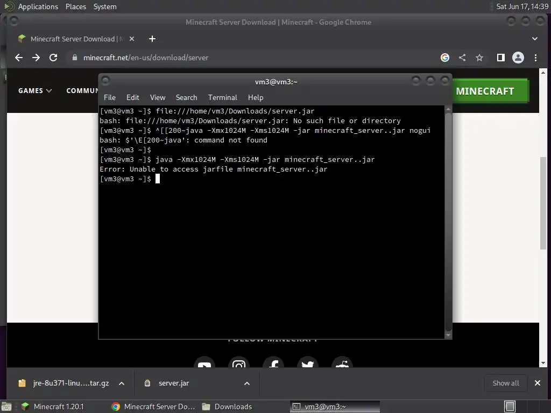Screen dimensions: 551x413
Task: Click workspace switcher in bottom panel
Action: [510, 407]
